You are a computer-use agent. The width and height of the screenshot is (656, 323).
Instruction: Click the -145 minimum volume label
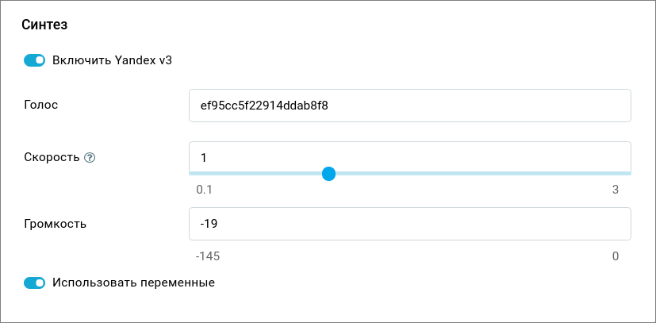pos(208,256)
